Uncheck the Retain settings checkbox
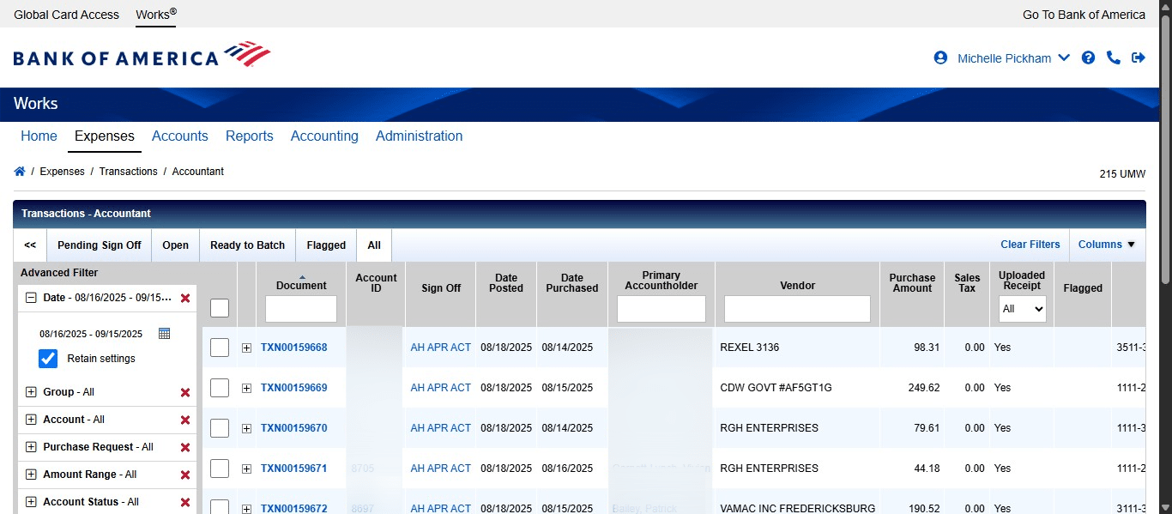Image resolution: width=1172 pixels, height=514 pixels. click(47, 358)
